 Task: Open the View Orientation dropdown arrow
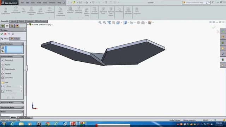[x=121, y=23]
